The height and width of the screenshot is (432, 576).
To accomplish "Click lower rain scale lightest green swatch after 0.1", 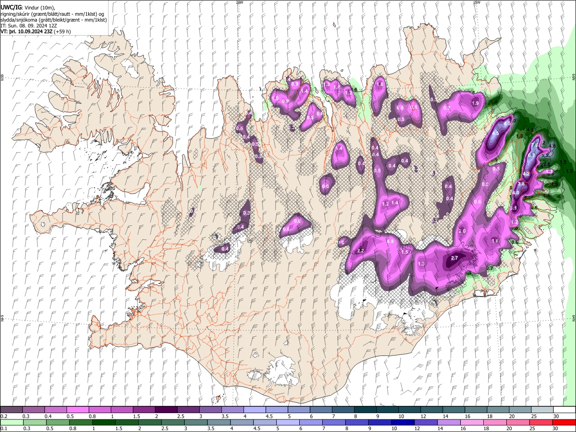I will click(11, 423).
